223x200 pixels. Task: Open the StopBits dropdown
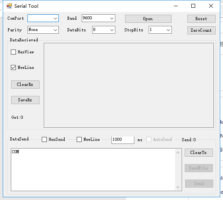(x=160, y=30)
